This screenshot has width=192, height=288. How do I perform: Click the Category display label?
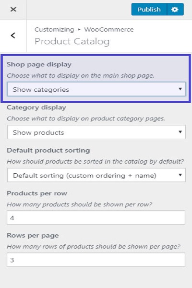pyautogui.click(x=36, y=108)
